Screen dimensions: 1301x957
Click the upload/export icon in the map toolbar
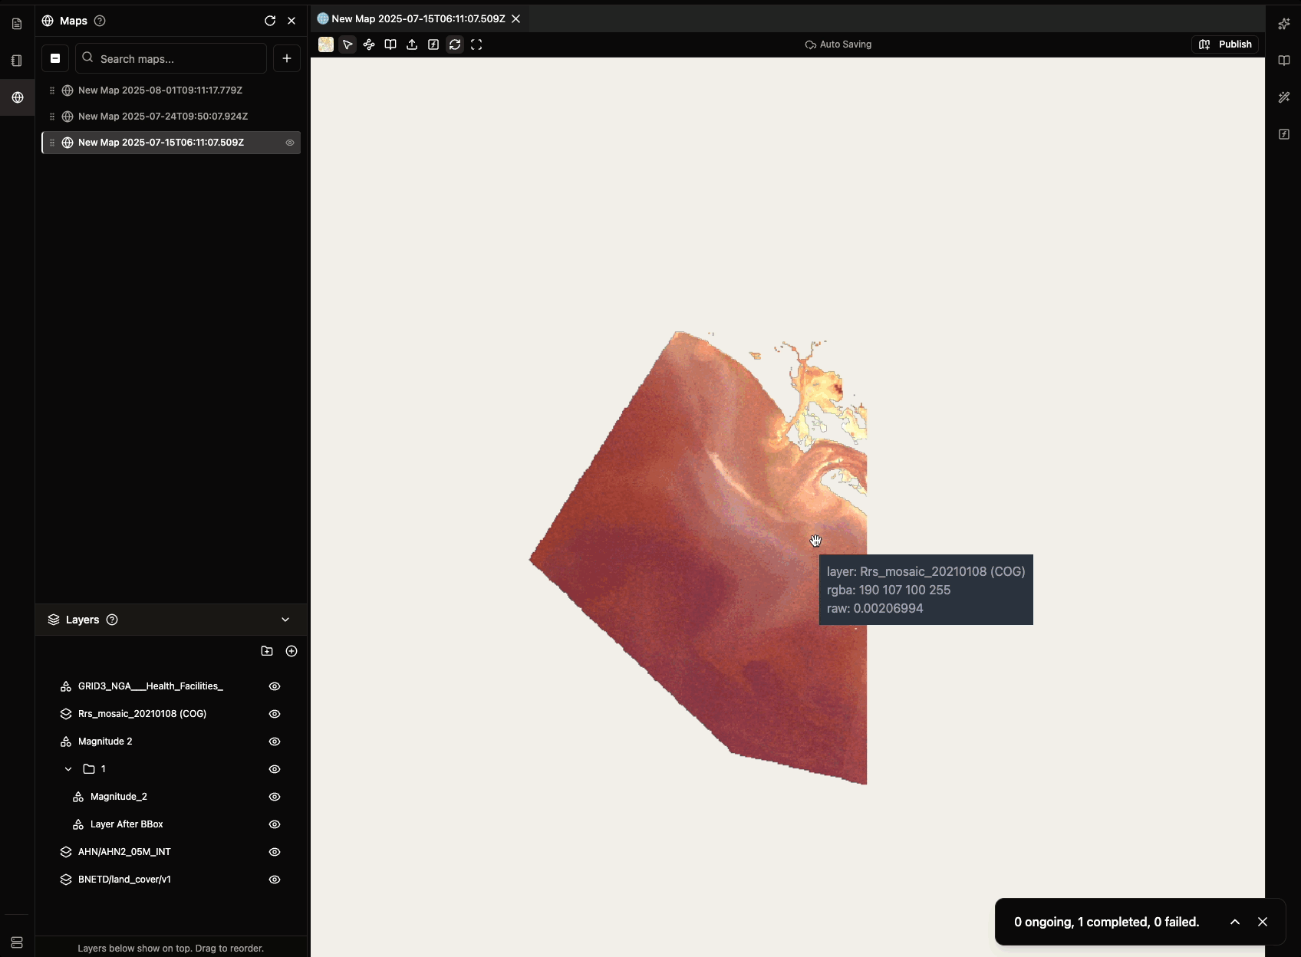tap(412, 44)
